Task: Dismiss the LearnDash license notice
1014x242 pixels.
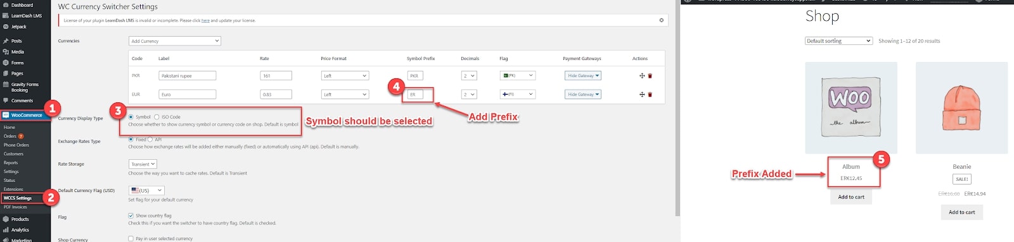Action: (x=661, y=20)
